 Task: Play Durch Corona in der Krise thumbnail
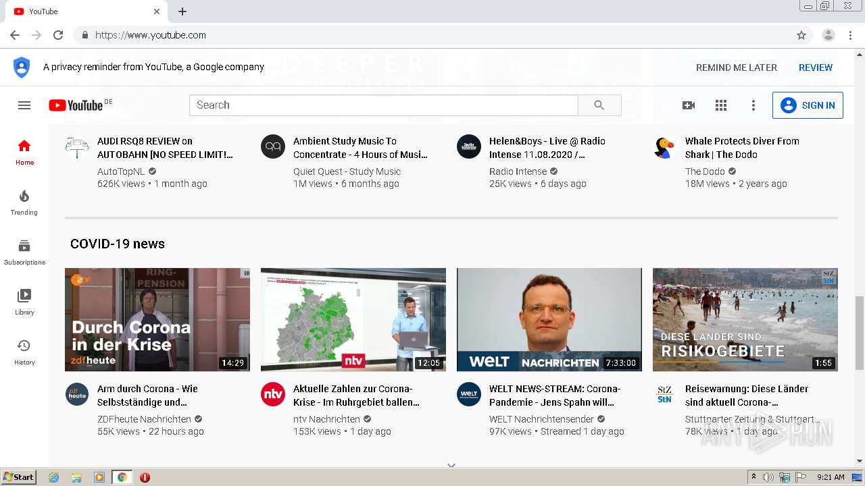(157, 320)
